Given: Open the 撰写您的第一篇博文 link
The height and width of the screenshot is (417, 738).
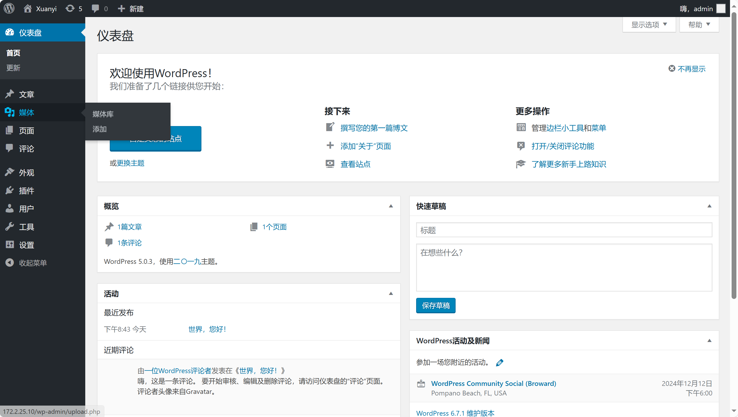Looking at the screenshot, I should (374, 128).
